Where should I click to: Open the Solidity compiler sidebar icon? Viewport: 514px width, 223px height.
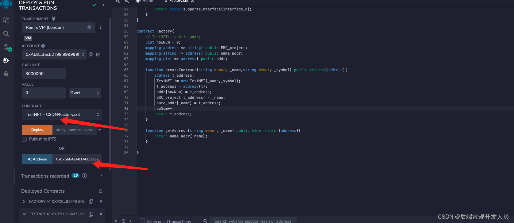click(x=6, y=47)
